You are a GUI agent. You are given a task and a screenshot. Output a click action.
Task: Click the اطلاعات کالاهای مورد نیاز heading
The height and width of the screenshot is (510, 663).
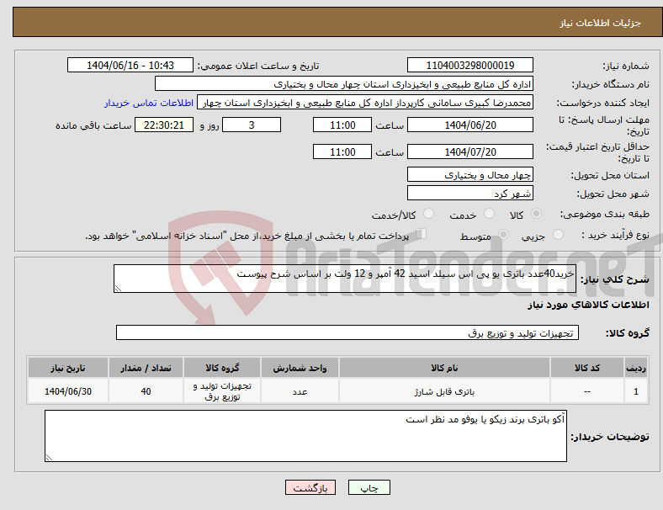(x=588, y=305)
